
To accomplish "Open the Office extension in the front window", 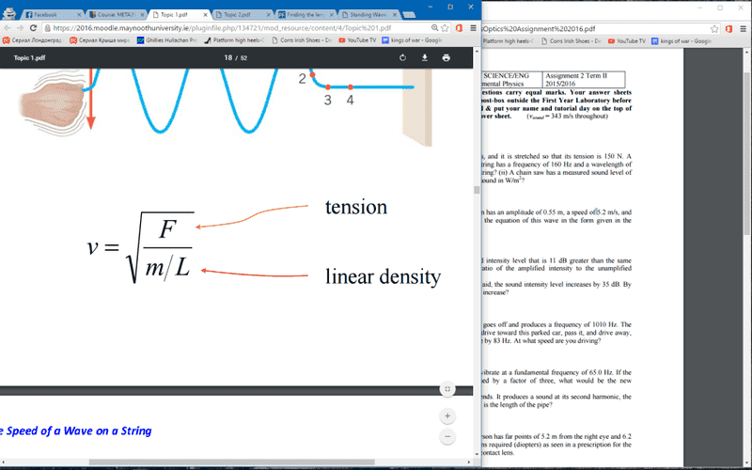I will (x=459, y=28).
